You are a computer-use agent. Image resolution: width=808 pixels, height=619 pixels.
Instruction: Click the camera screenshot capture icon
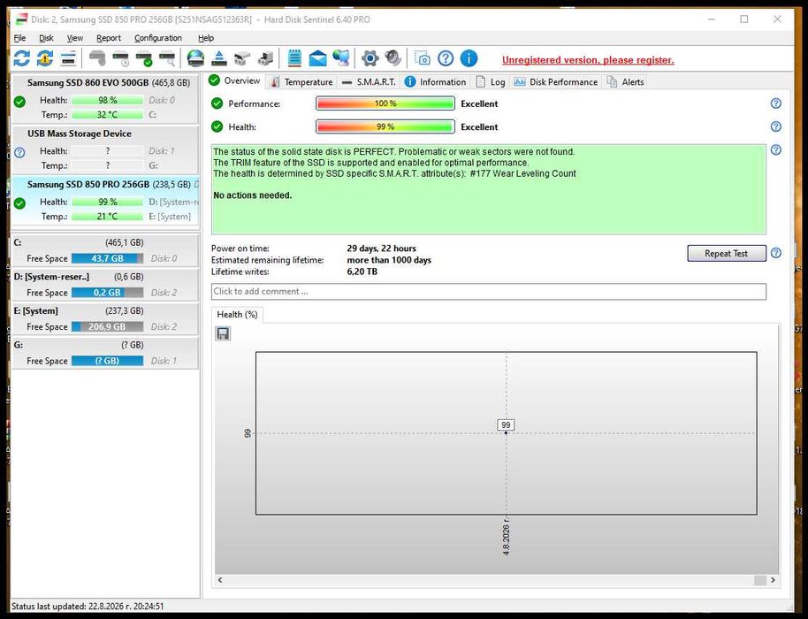pyautogui.click(x=422, y=58)
